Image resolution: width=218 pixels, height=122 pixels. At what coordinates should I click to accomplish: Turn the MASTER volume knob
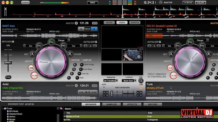pyautogui.click(x=161, y=2)
